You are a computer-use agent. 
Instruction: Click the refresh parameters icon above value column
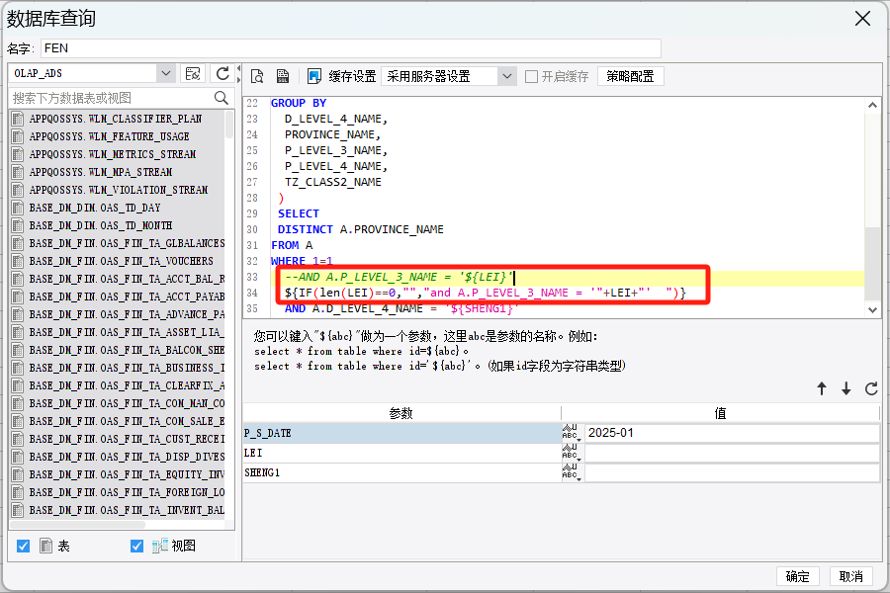871,388
